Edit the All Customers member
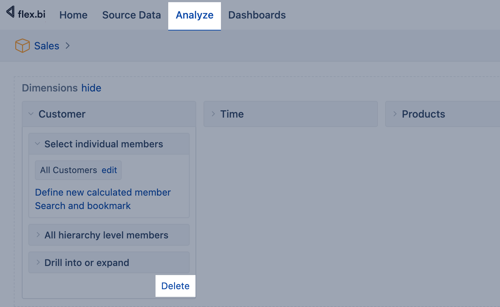 109,170
